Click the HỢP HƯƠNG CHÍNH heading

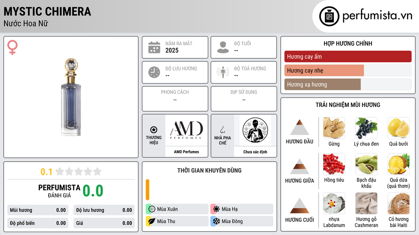click(x=348, y=43)
